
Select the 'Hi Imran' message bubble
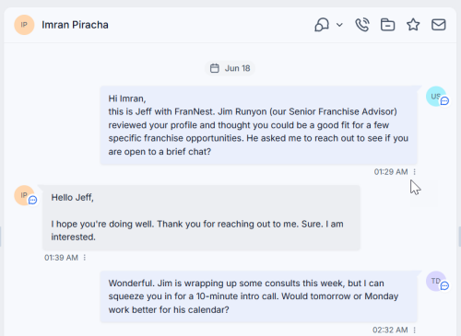pyautogui.click(x=259, y=125)
